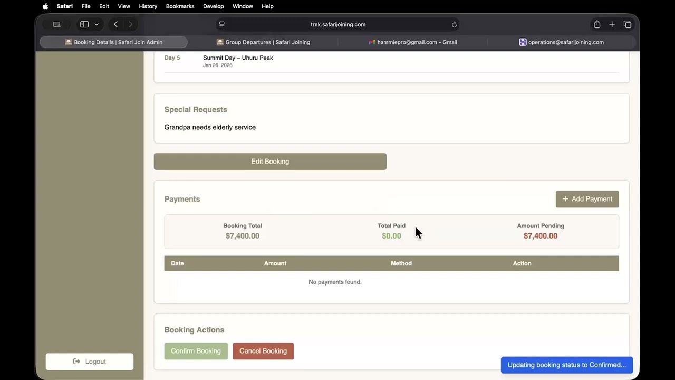Image resolution: width=675 pixels, height=380 pixels.
Task: Select the Gmail tab favicon
Action: tap(372, 42)
